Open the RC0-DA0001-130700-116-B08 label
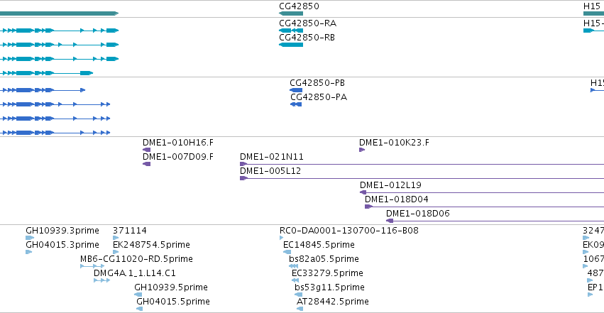Viewport: 604px width, 313px height. (x=349, y=231)
